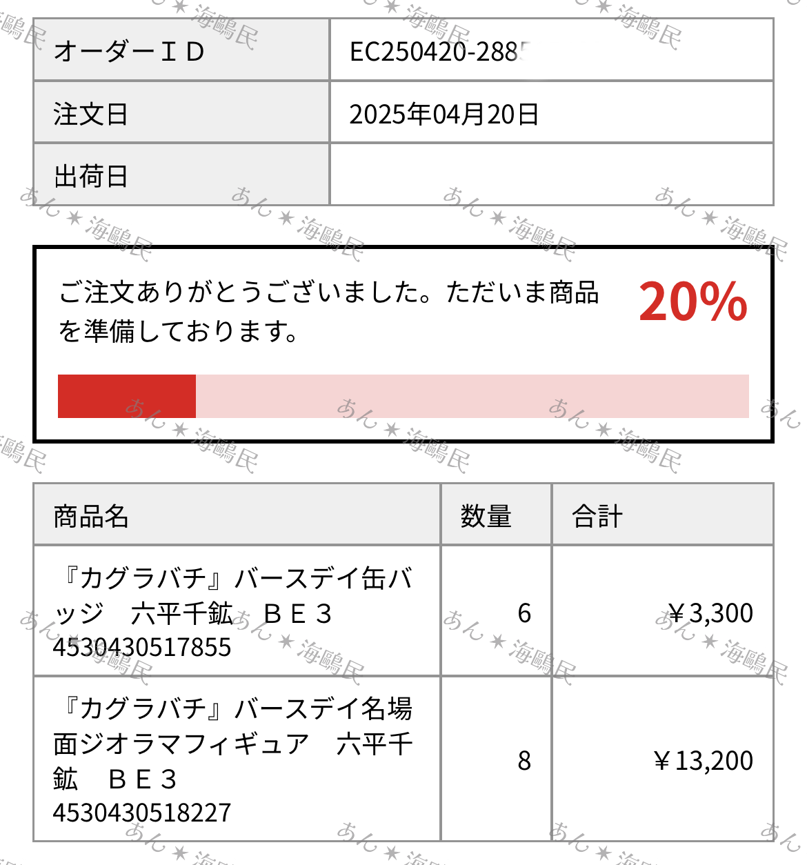The height and width of the screenshot is (865, 807).
Task: Click the empty shipping date cell
Action: pos(552,175)
